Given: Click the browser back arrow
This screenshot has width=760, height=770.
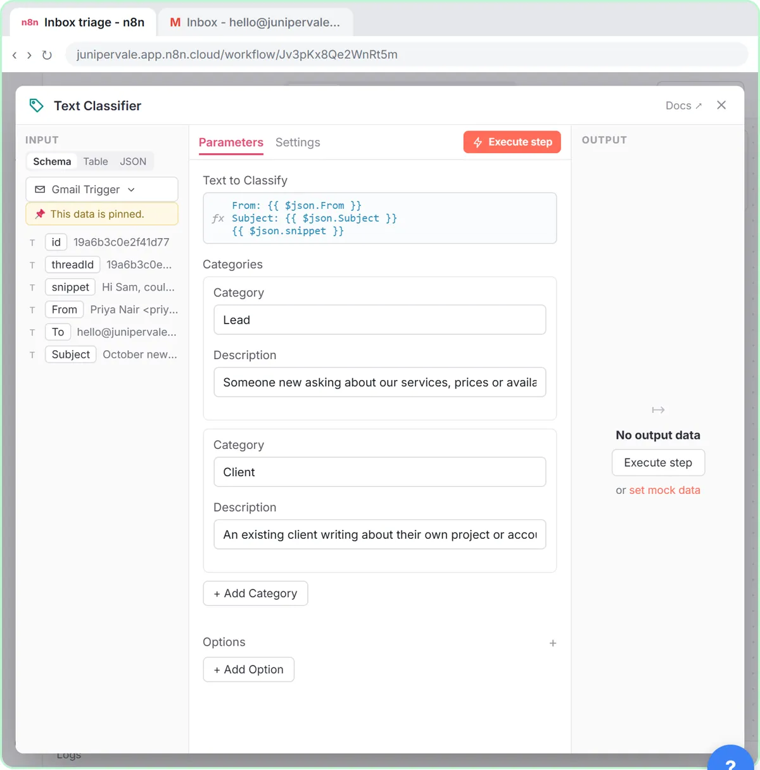Looking at the screenshot, I should (x=15, y=55).
